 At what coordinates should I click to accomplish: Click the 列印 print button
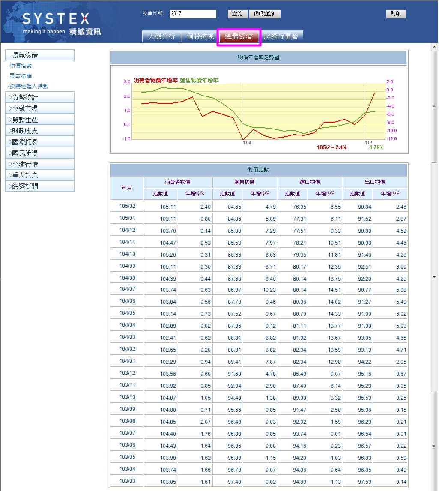coord(396,14)
